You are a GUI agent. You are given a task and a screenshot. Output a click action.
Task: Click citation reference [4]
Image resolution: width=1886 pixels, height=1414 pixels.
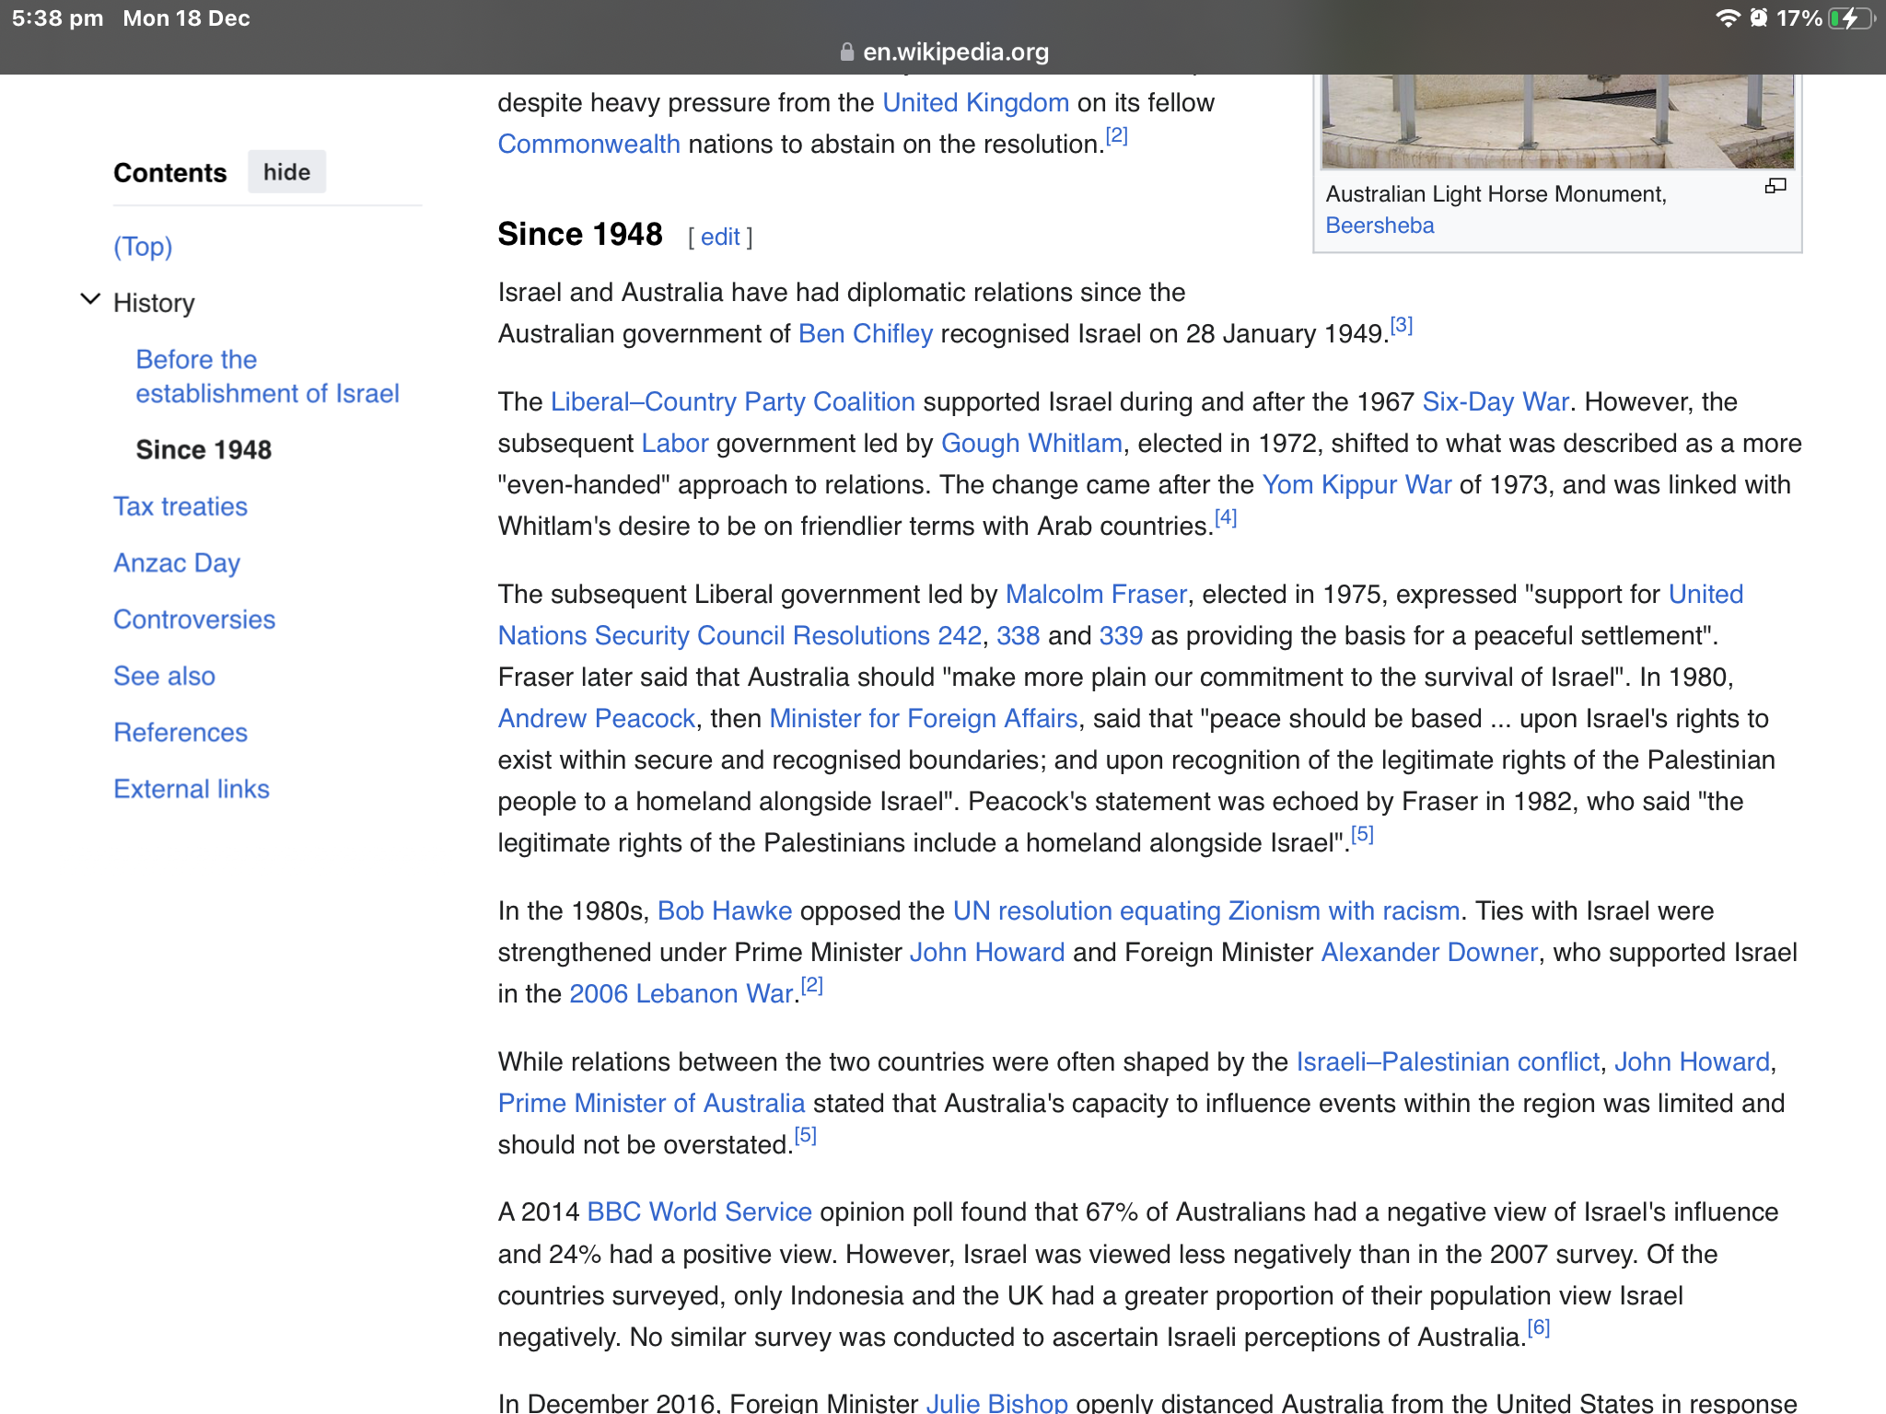tap(1225, 518)
